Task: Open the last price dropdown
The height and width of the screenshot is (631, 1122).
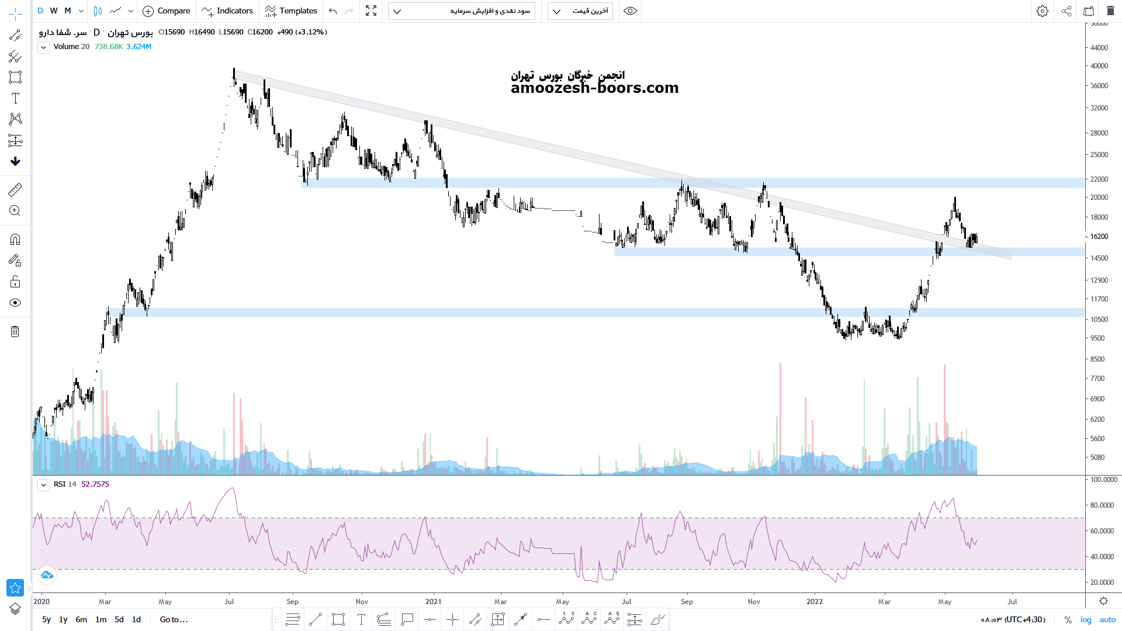Action: click(580, 11)
